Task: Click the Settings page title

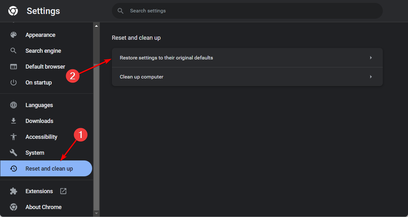Action: (43, 11)
